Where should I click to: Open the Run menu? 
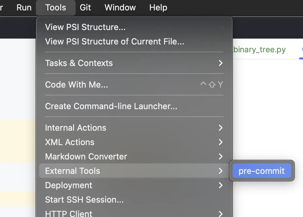pos(24,8)
